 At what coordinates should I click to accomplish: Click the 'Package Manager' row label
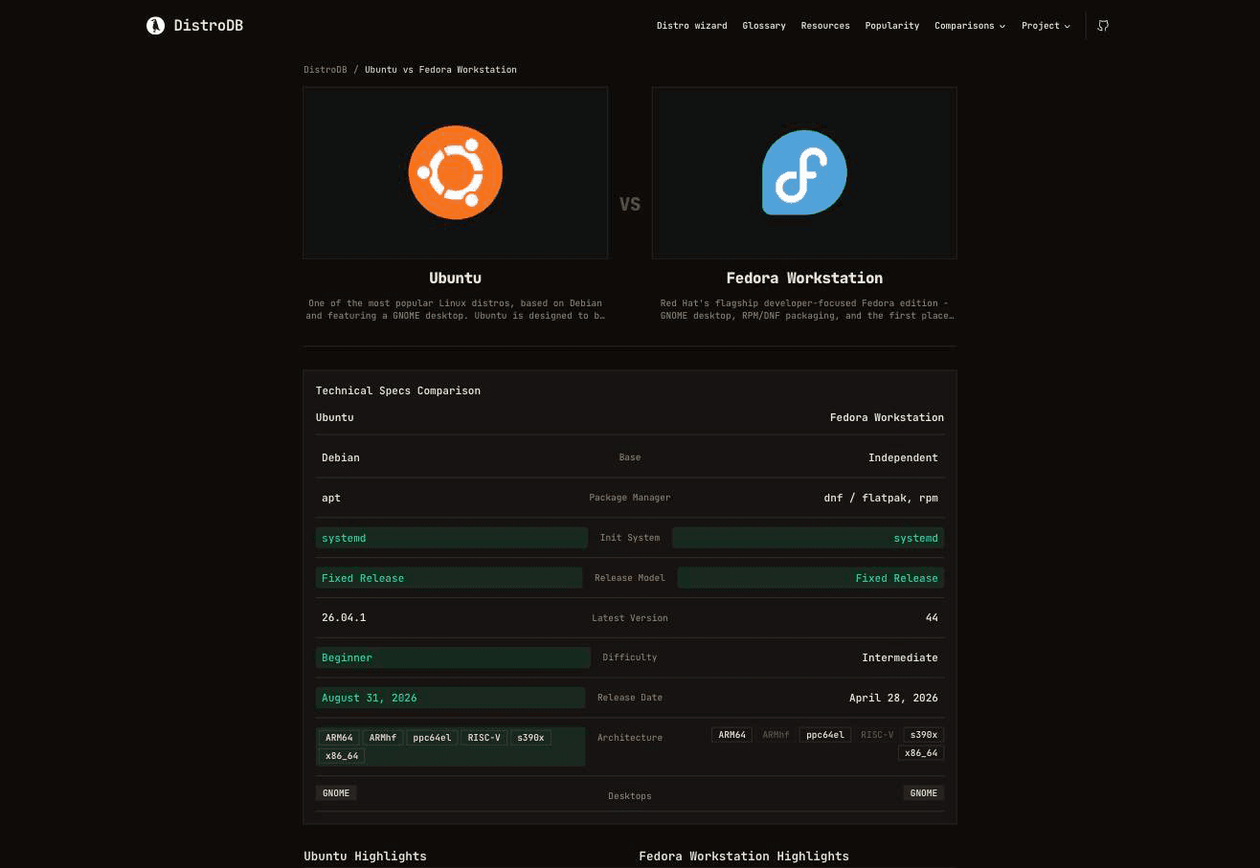tap(630, 498)
